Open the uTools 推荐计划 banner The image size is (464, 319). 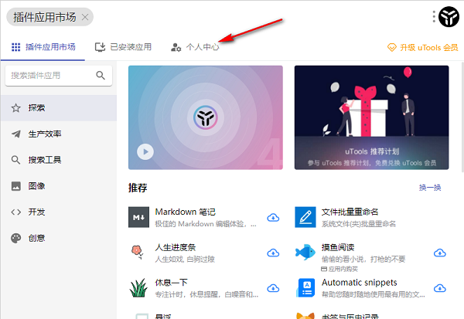371,117
